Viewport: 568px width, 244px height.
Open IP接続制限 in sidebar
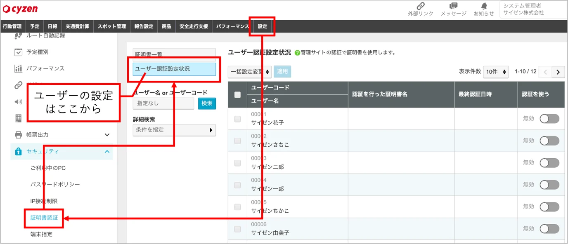(44, 201)
